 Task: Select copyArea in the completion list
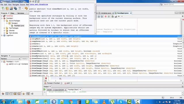[106, 41]
